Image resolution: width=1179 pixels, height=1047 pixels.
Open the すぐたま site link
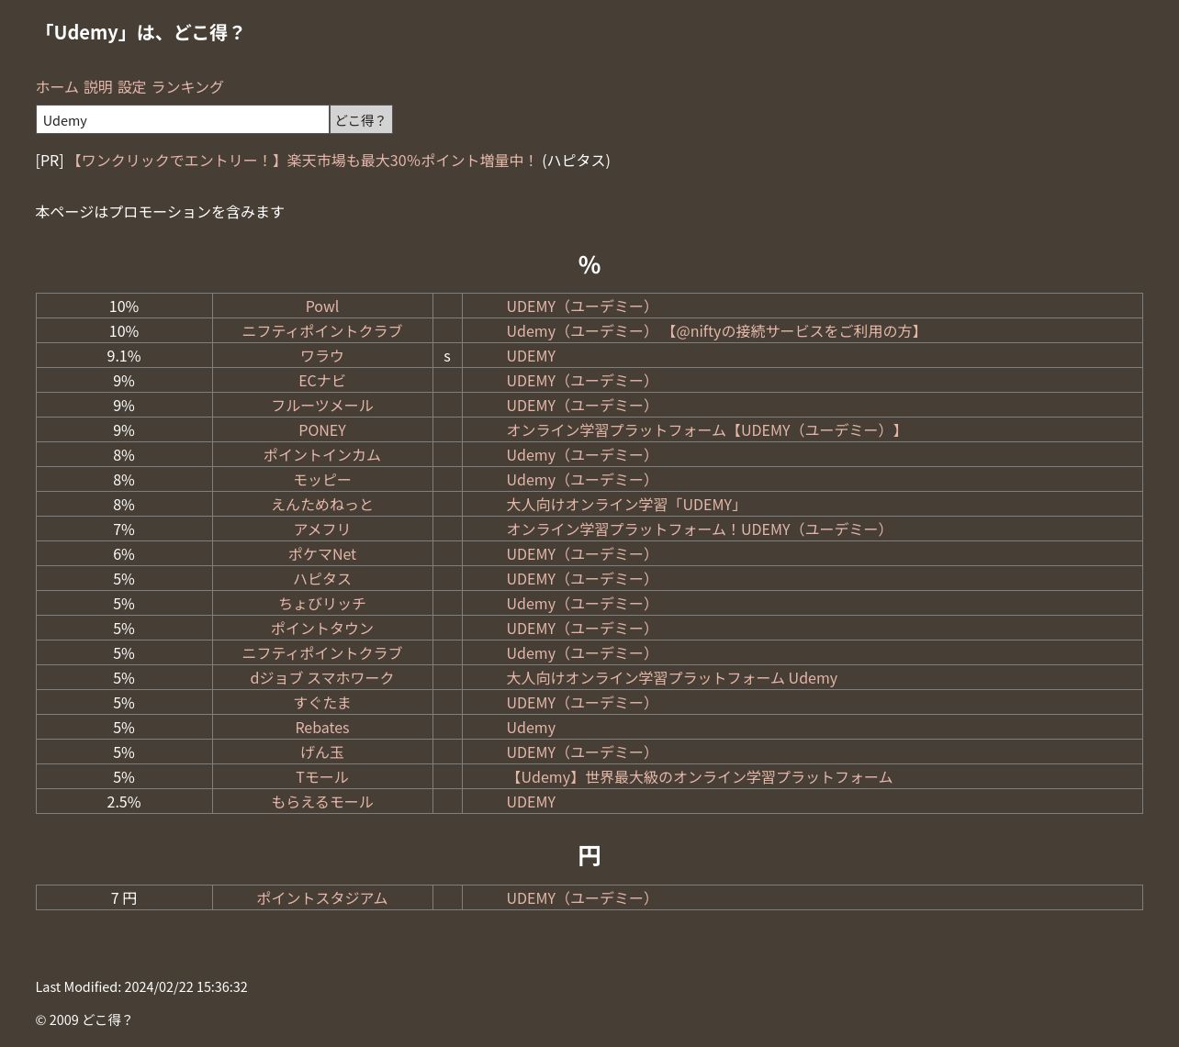click(322, 702)
